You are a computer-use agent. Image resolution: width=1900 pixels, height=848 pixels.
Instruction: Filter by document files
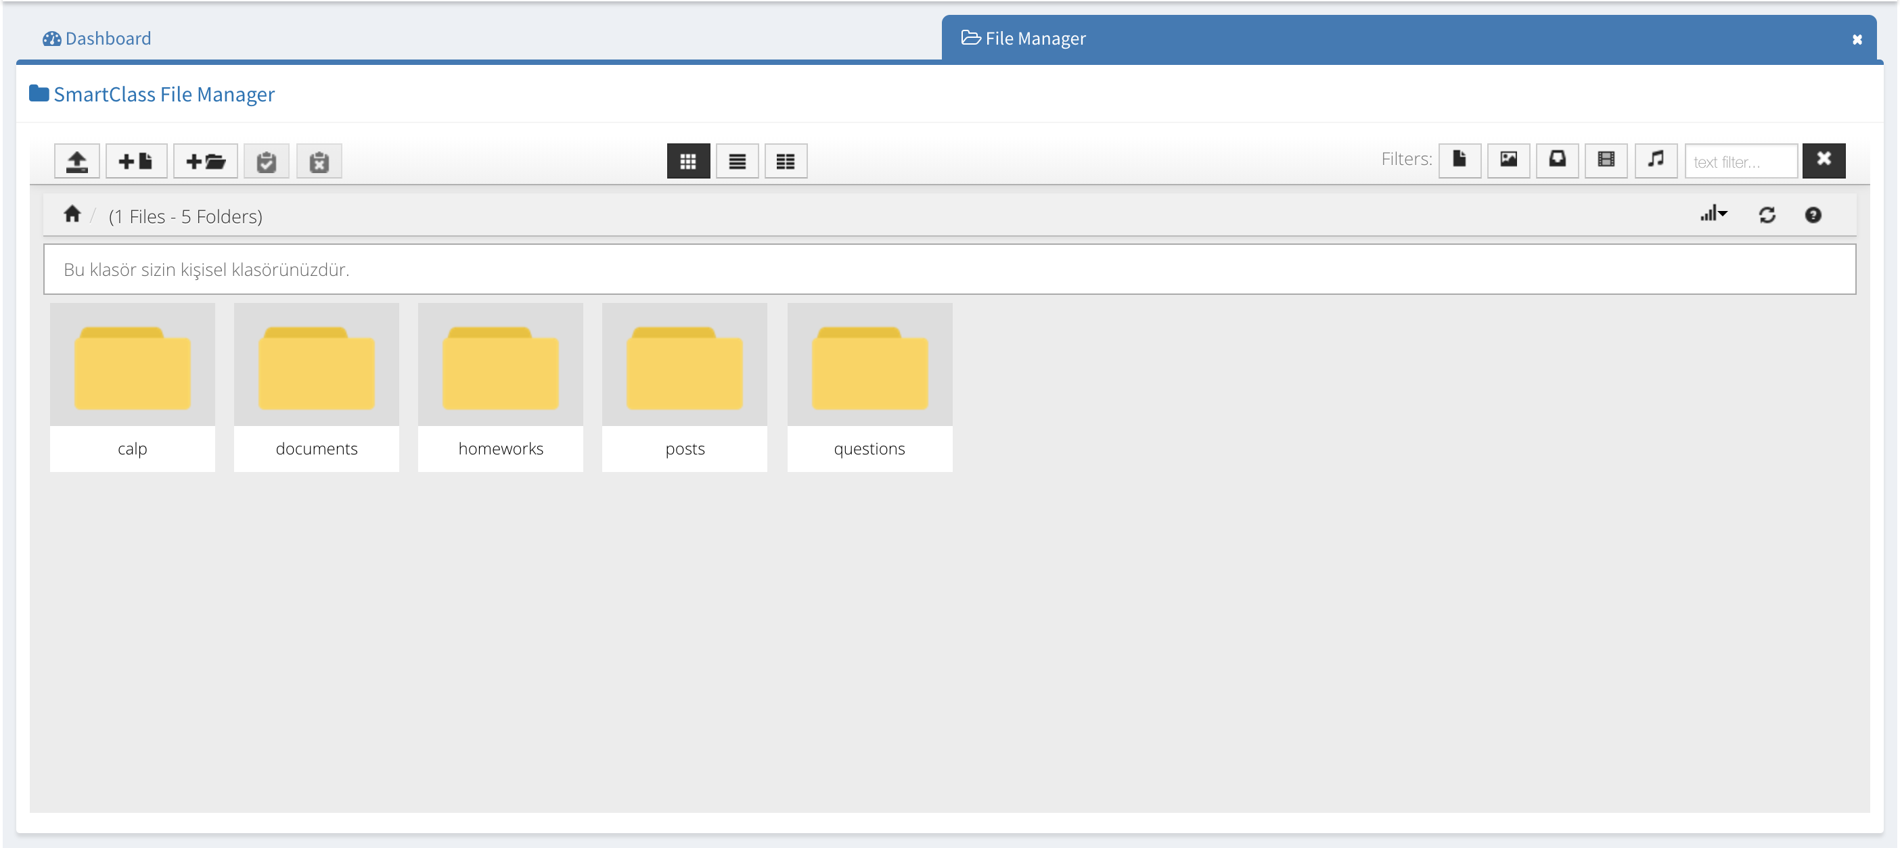click(x=1459, y=160)
